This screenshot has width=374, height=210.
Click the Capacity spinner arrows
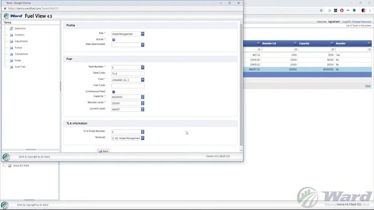(x=143, y=97)
